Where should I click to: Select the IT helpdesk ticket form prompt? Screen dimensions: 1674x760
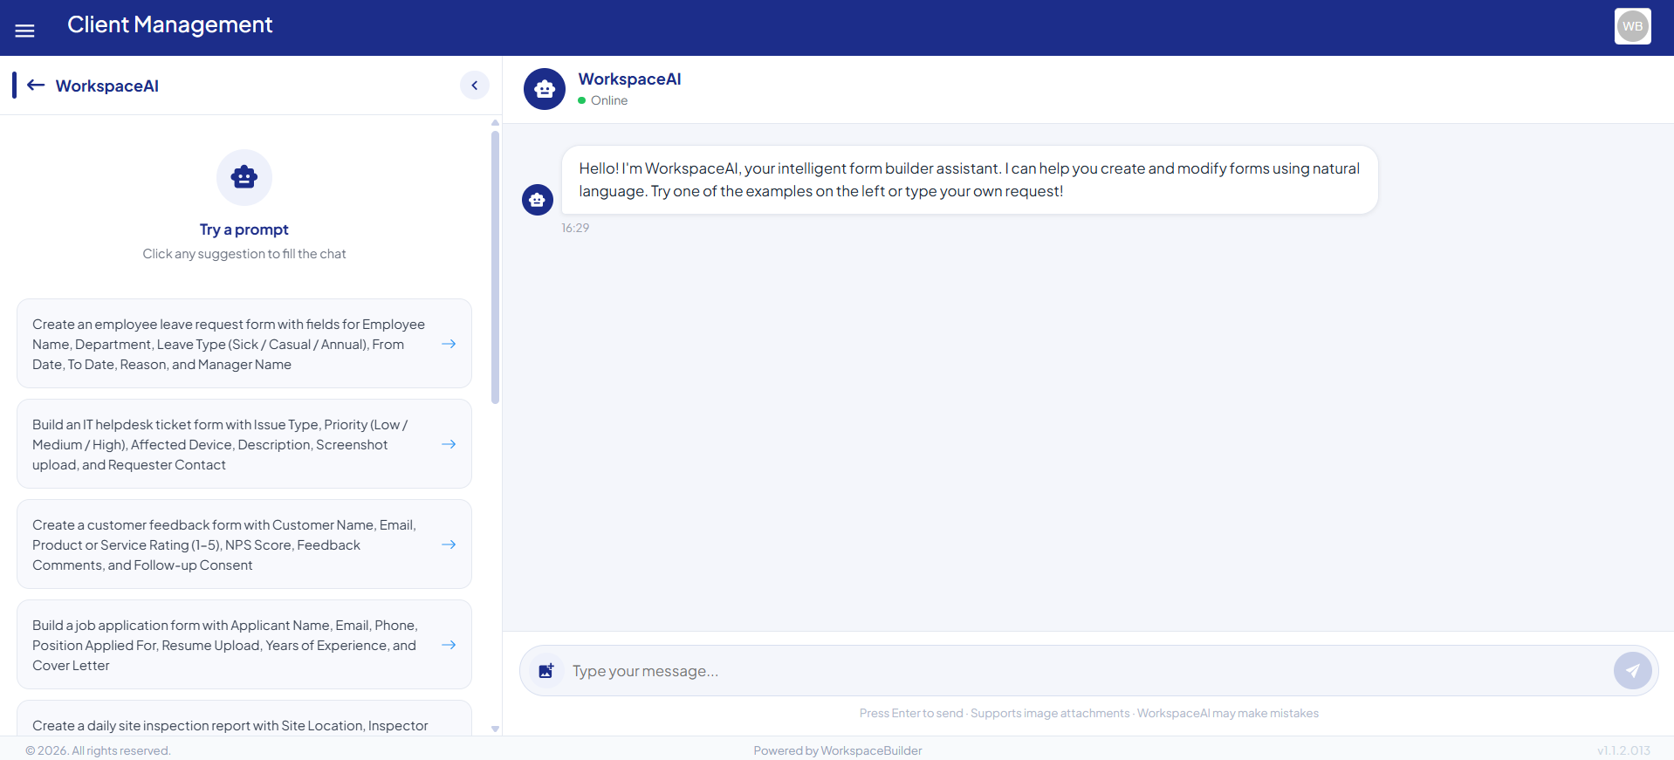(244, 444)
